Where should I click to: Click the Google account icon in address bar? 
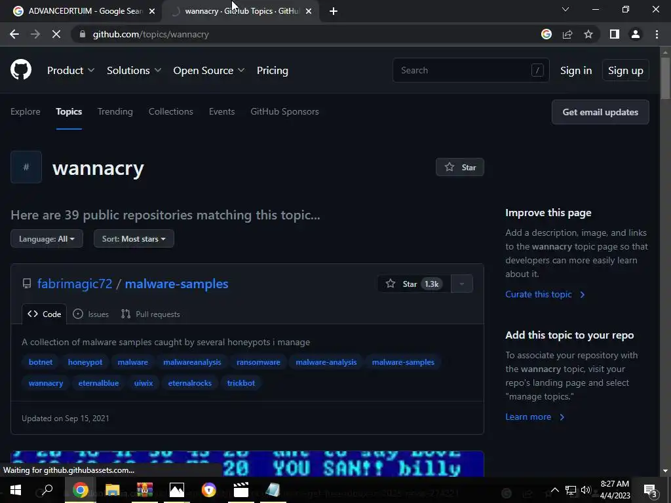click(x=546, y=34)
